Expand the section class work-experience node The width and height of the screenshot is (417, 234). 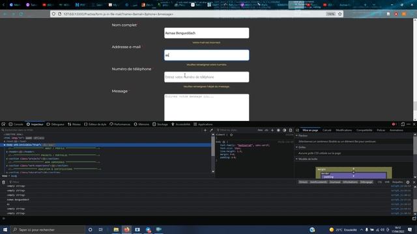coord(7,166)
